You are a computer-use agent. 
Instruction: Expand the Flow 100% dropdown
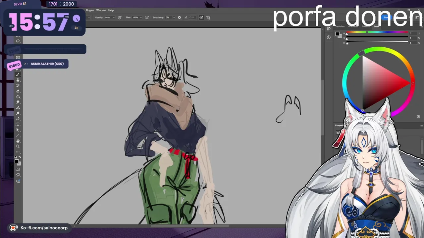point(141,18)
